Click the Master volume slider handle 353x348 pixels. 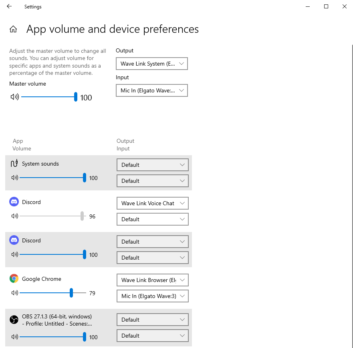tap(75, 96)
